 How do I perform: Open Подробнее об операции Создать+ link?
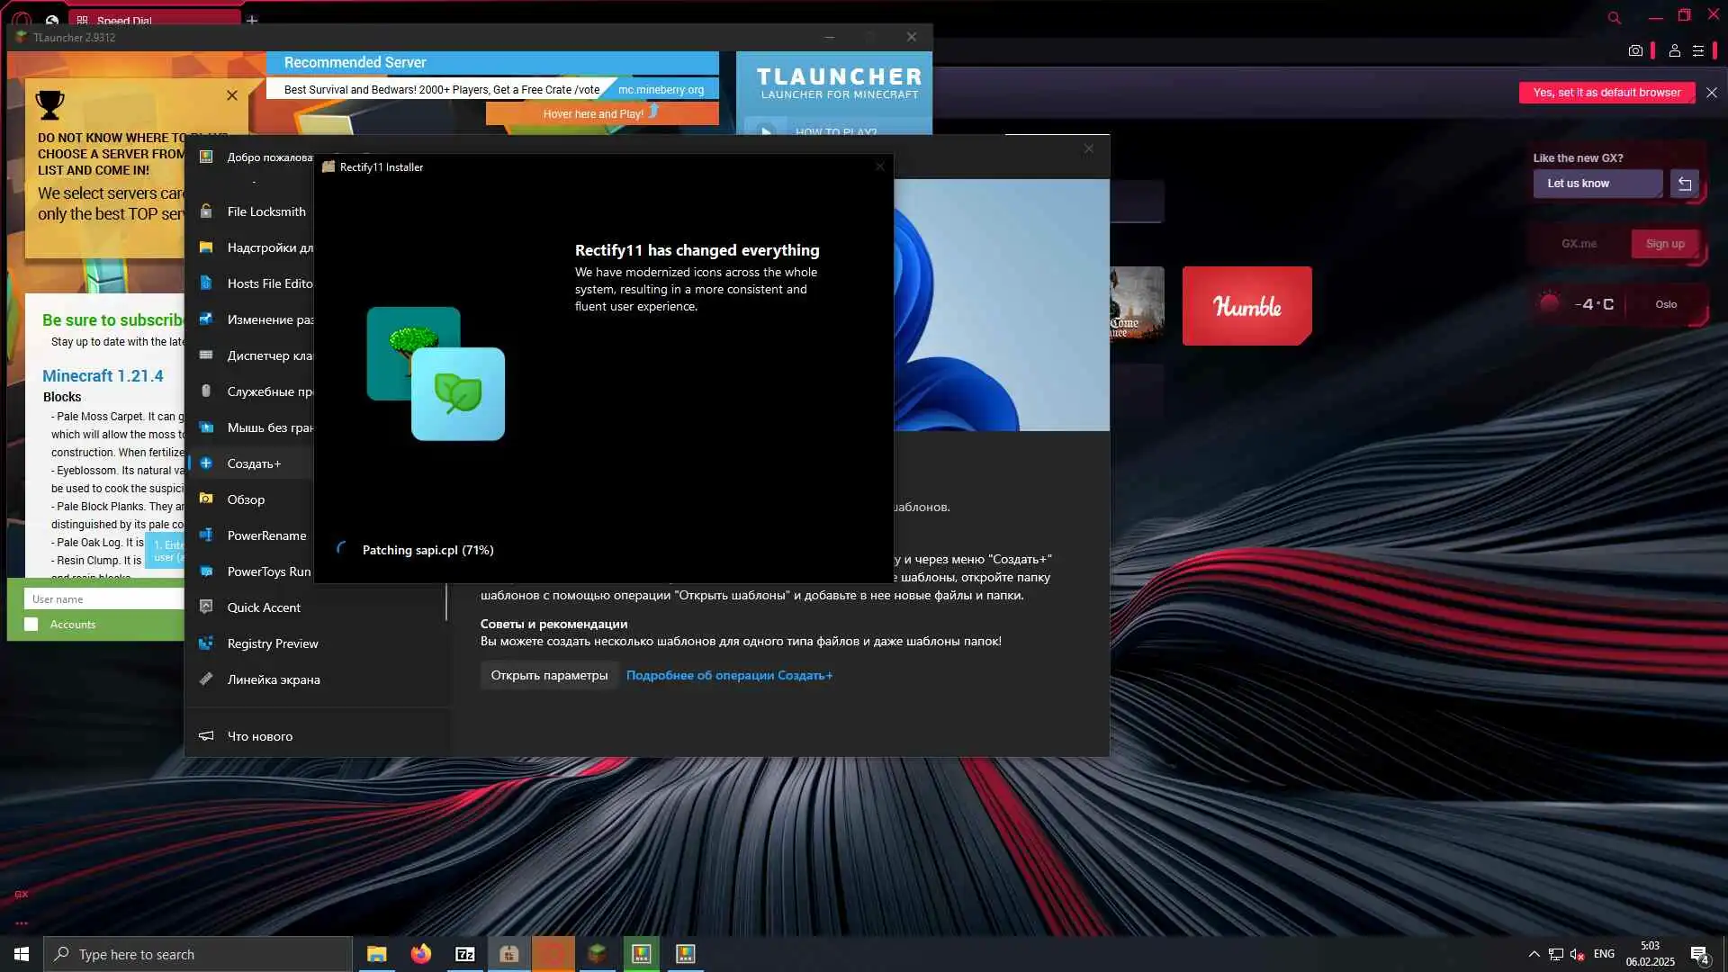(729, 675)
